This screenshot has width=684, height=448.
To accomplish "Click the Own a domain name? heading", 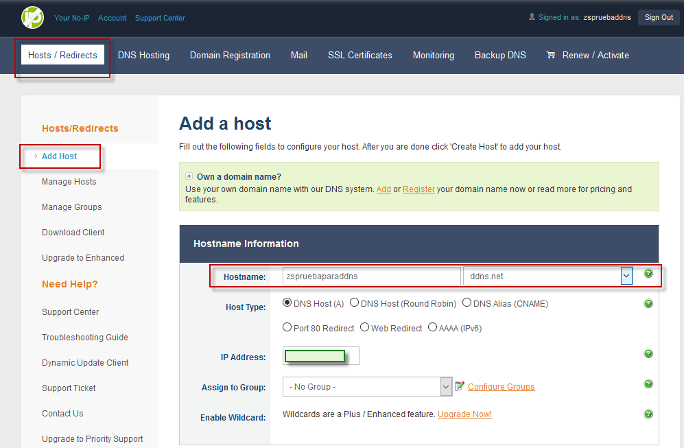I will pos(239,177).
